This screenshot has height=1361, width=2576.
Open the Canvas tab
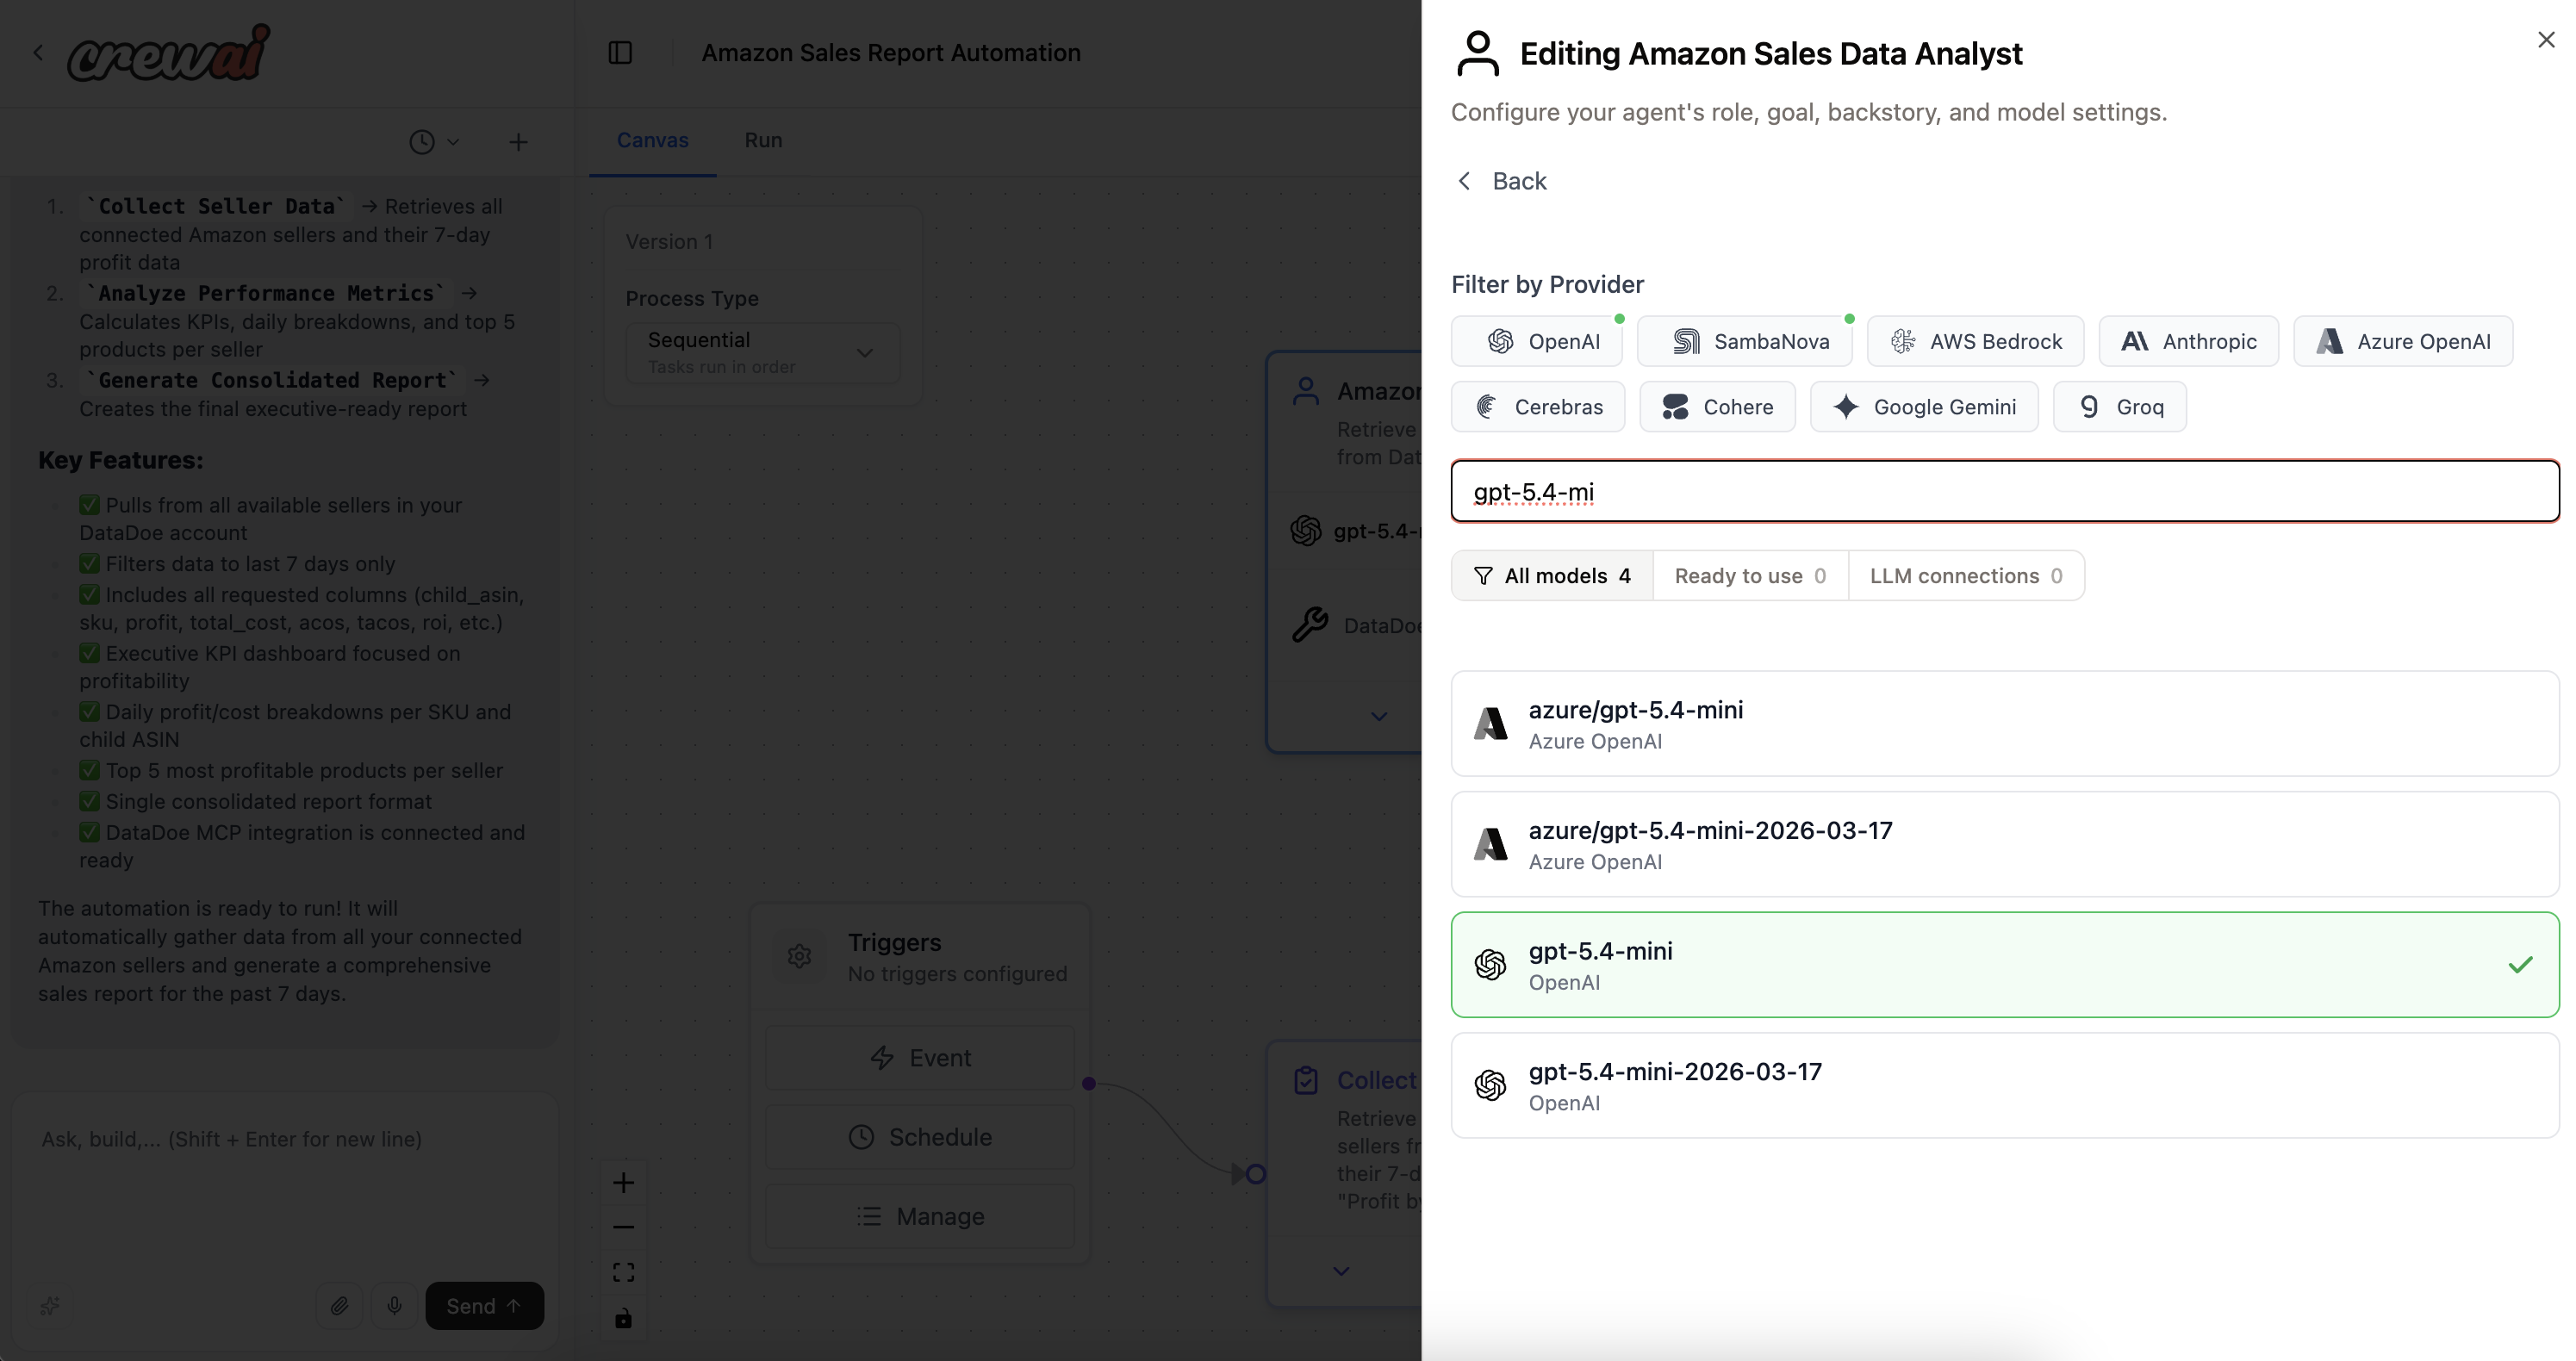(x=652, y=141)
